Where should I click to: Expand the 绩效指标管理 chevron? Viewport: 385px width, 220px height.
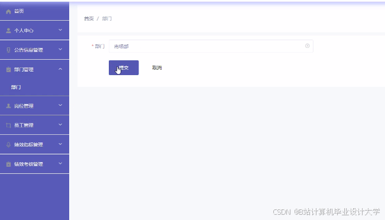(60, 144)
